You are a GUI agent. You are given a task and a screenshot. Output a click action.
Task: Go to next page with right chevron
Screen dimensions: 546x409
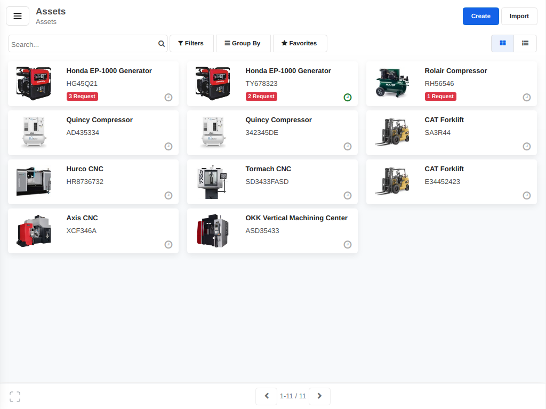(319, 396)
